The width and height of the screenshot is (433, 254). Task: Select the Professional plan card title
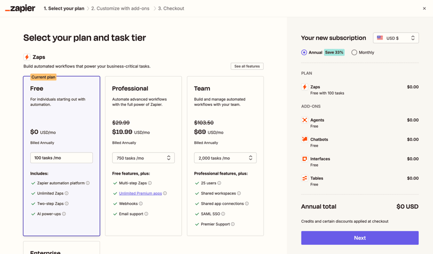130,89
